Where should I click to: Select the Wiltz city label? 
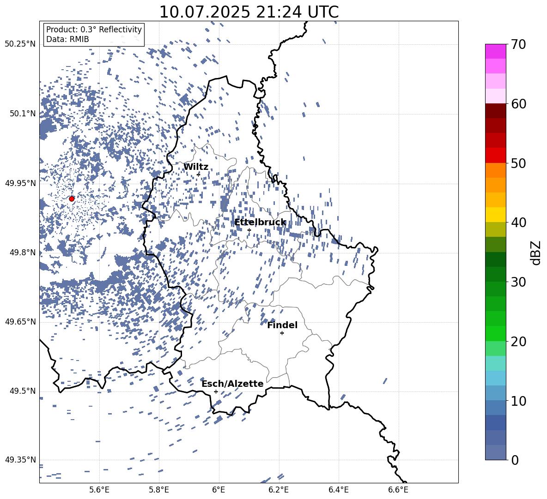click(196, 167)
